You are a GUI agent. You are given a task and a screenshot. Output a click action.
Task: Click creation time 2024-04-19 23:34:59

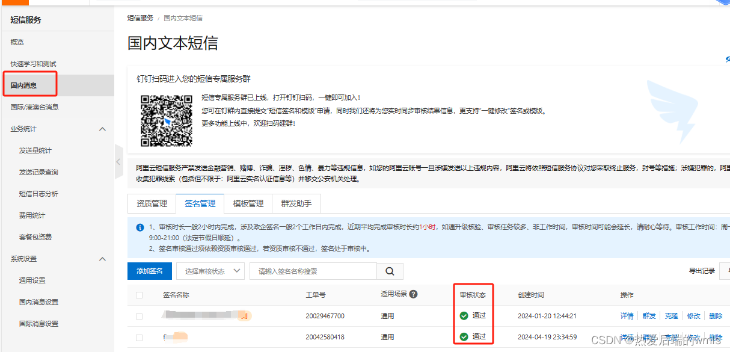[547, 337]
